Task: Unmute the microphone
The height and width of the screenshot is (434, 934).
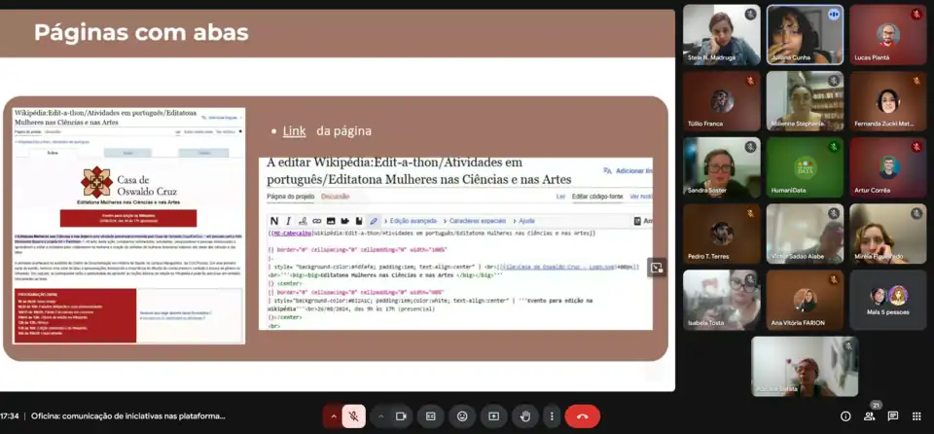Action: tap(354, 416)
